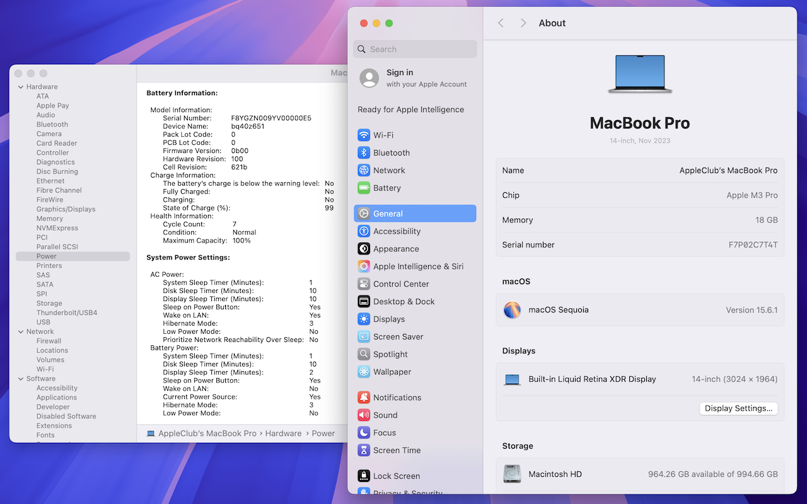Click the General gear icon
The width and height of the screenshot is (807, 504).
pyautogui.click(x=364, y=214)
